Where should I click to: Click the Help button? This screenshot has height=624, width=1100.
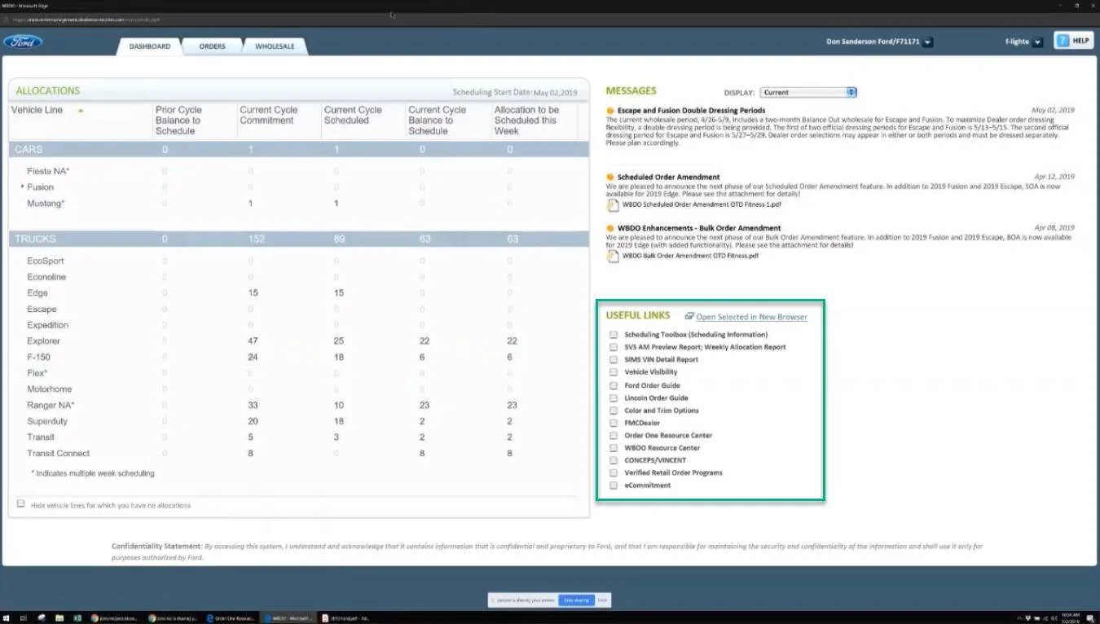pyautogui.click(x=1073, y=41)
